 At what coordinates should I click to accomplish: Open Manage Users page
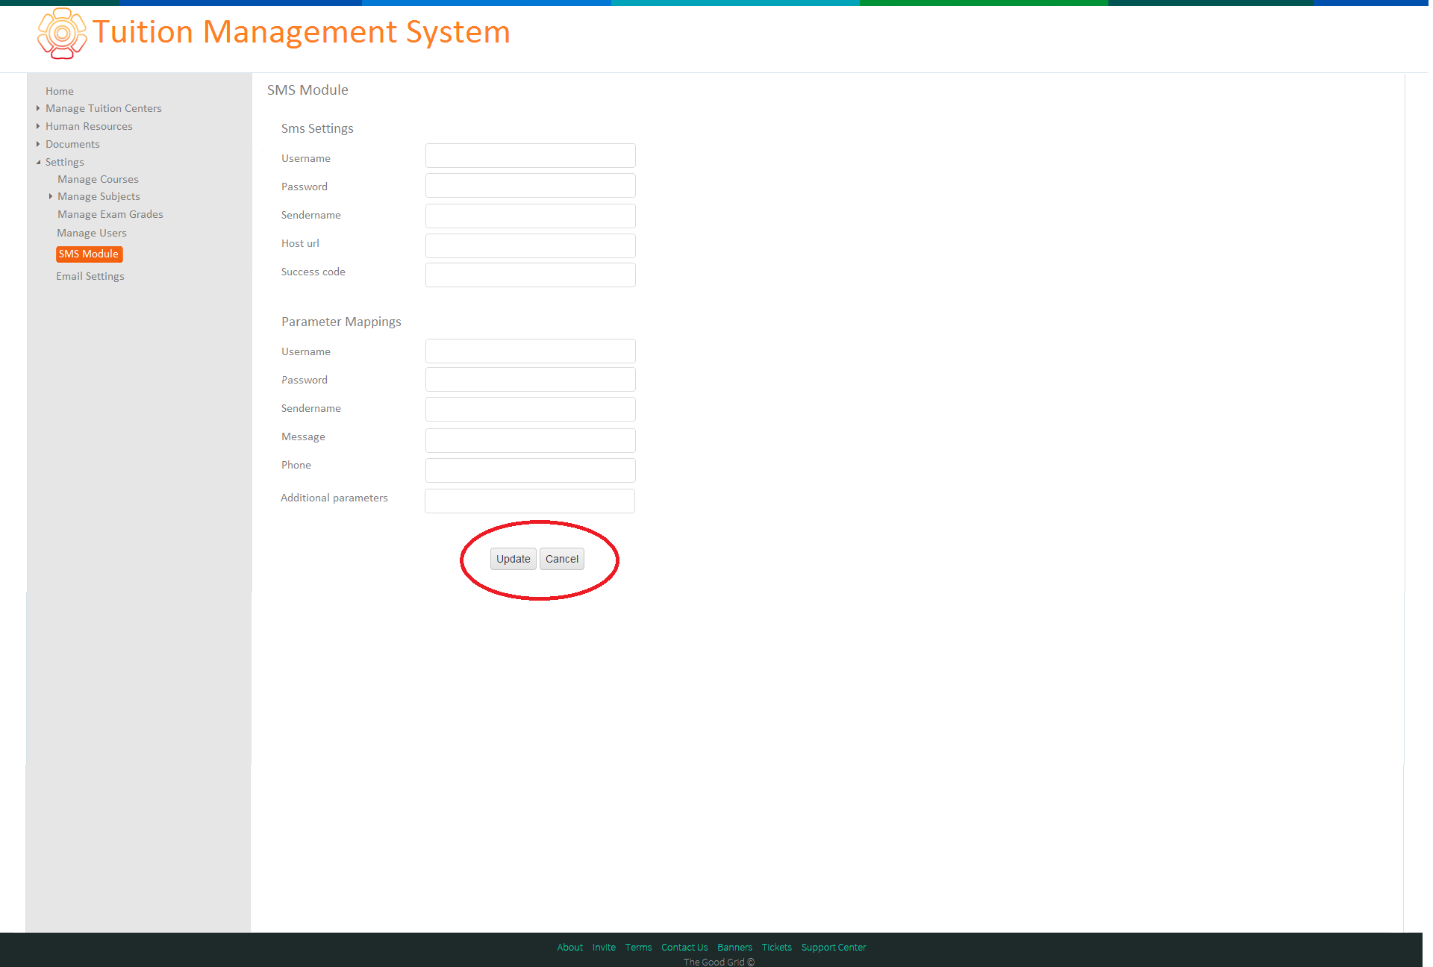pyautogui.click(x=92, y=233)
